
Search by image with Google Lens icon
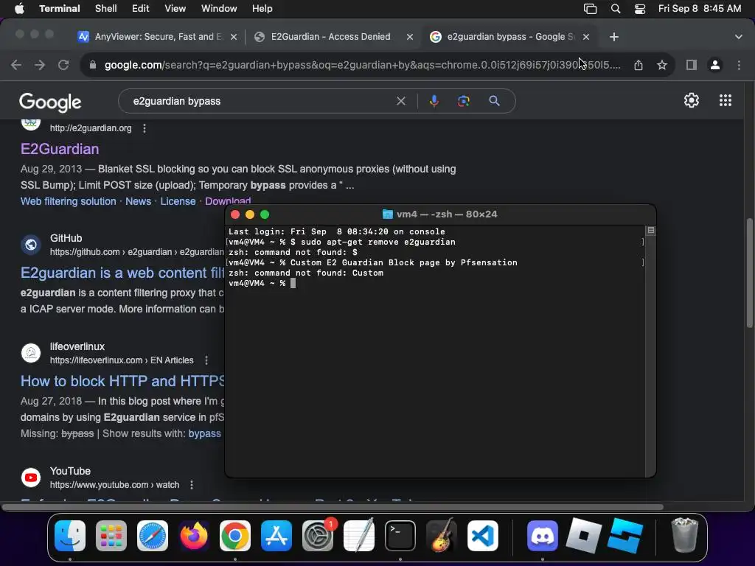(463, 101)
